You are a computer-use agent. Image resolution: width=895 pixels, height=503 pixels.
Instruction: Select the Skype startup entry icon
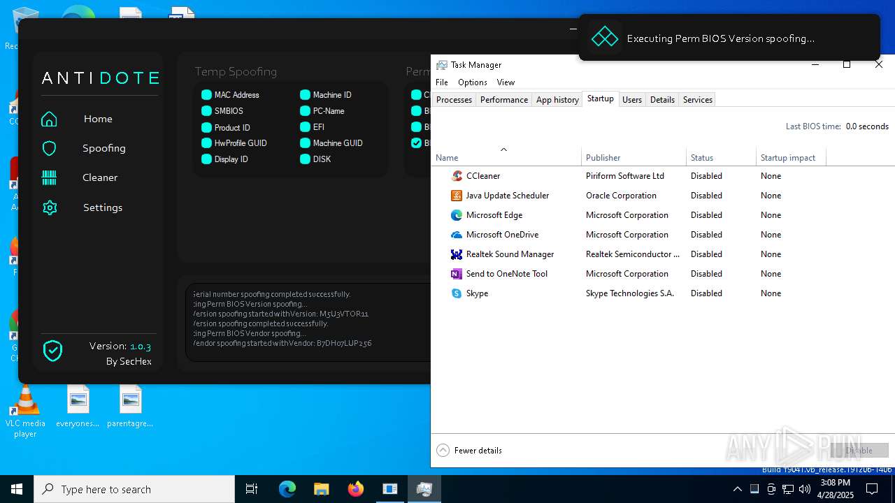click(x=457, y=293)
